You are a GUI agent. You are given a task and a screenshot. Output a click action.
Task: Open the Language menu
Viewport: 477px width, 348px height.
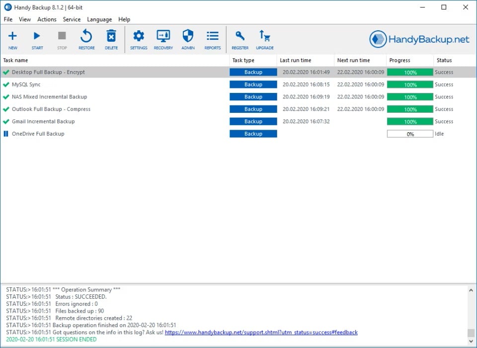coord(99,19)
